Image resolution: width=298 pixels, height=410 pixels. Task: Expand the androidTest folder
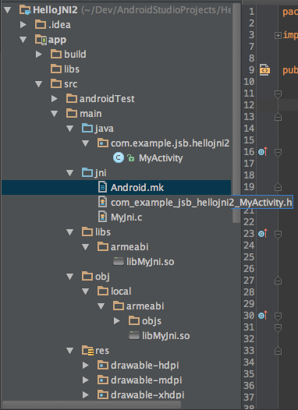pos(55,98)
